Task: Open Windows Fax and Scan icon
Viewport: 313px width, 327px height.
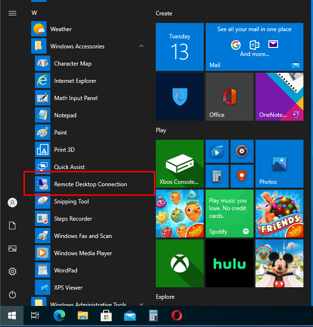Action: tap(43, 236)
